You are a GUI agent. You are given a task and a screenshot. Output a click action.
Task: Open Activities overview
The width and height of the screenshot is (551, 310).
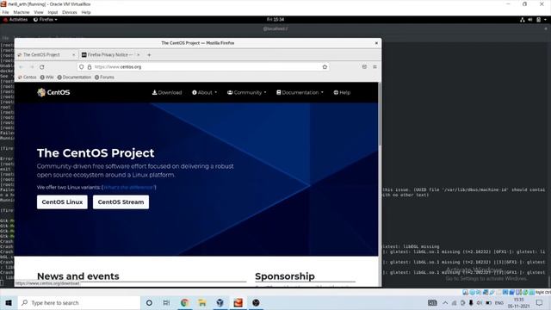15,20
